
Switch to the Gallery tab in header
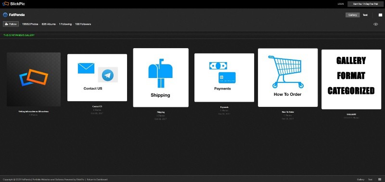(353, 15)
